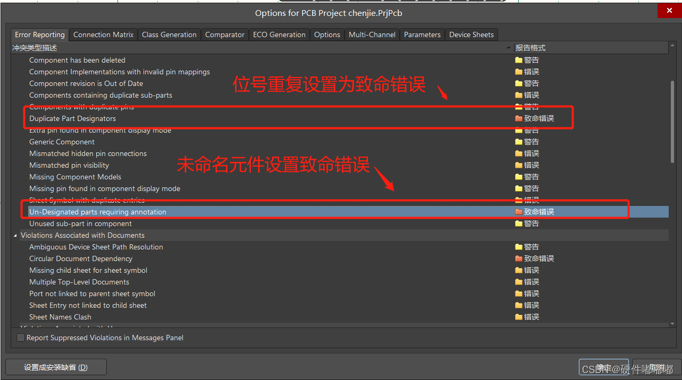The image size is (682, 380).
Task: Select Mismatched pin visibility entry
Action: 69,165
